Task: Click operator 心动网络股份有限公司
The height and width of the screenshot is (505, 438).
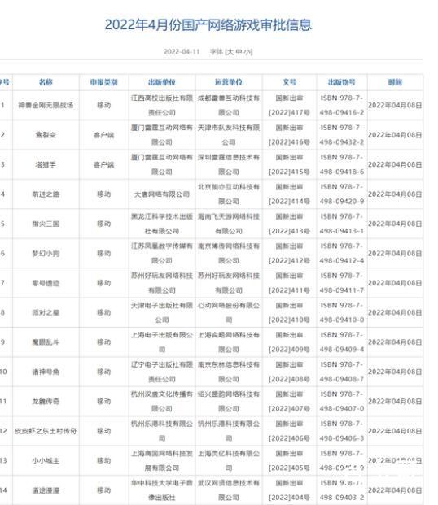Action: (229, 312)
